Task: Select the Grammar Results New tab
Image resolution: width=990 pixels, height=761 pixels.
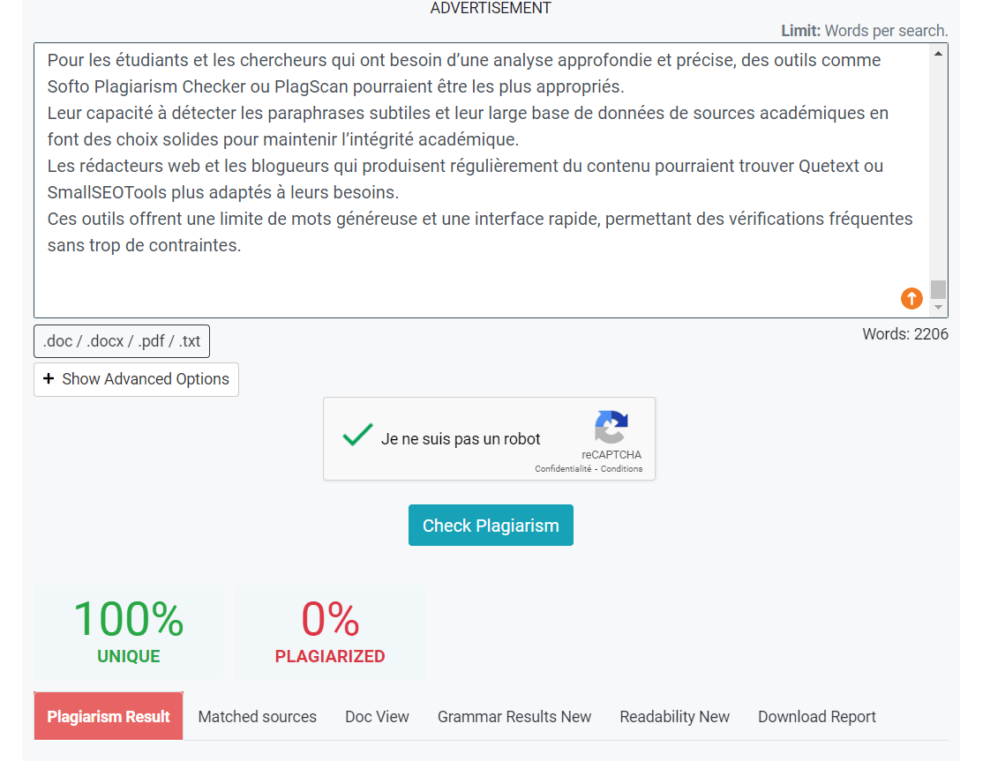Action: [x=514, y=717]
